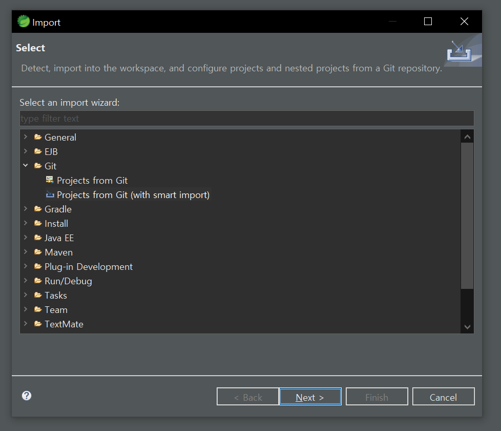Click the Spring leaf icon in title bar

coord(24,22)
